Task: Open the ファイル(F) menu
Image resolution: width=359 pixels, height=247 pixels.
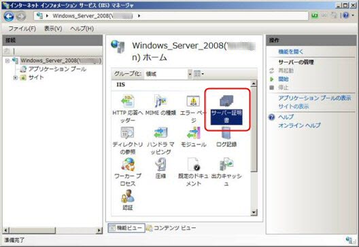Action: tap(22, 28)
